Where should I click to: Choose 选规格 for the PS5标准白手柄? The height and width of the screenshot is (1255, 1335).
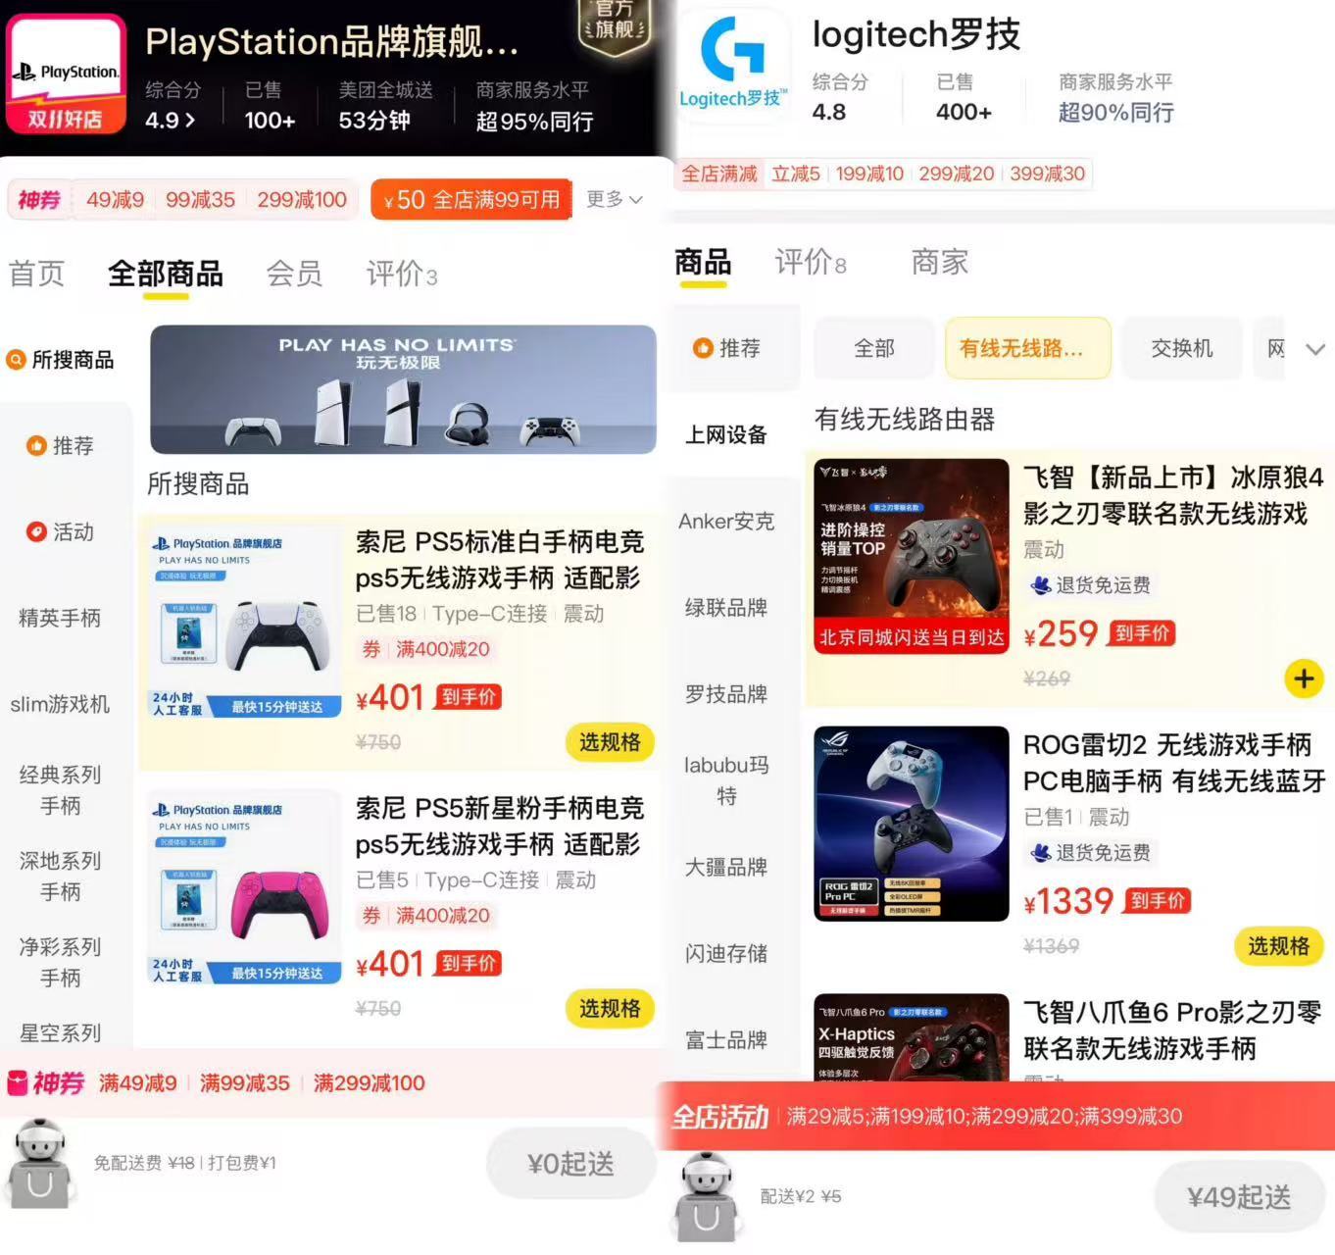[x=610, y=742]
